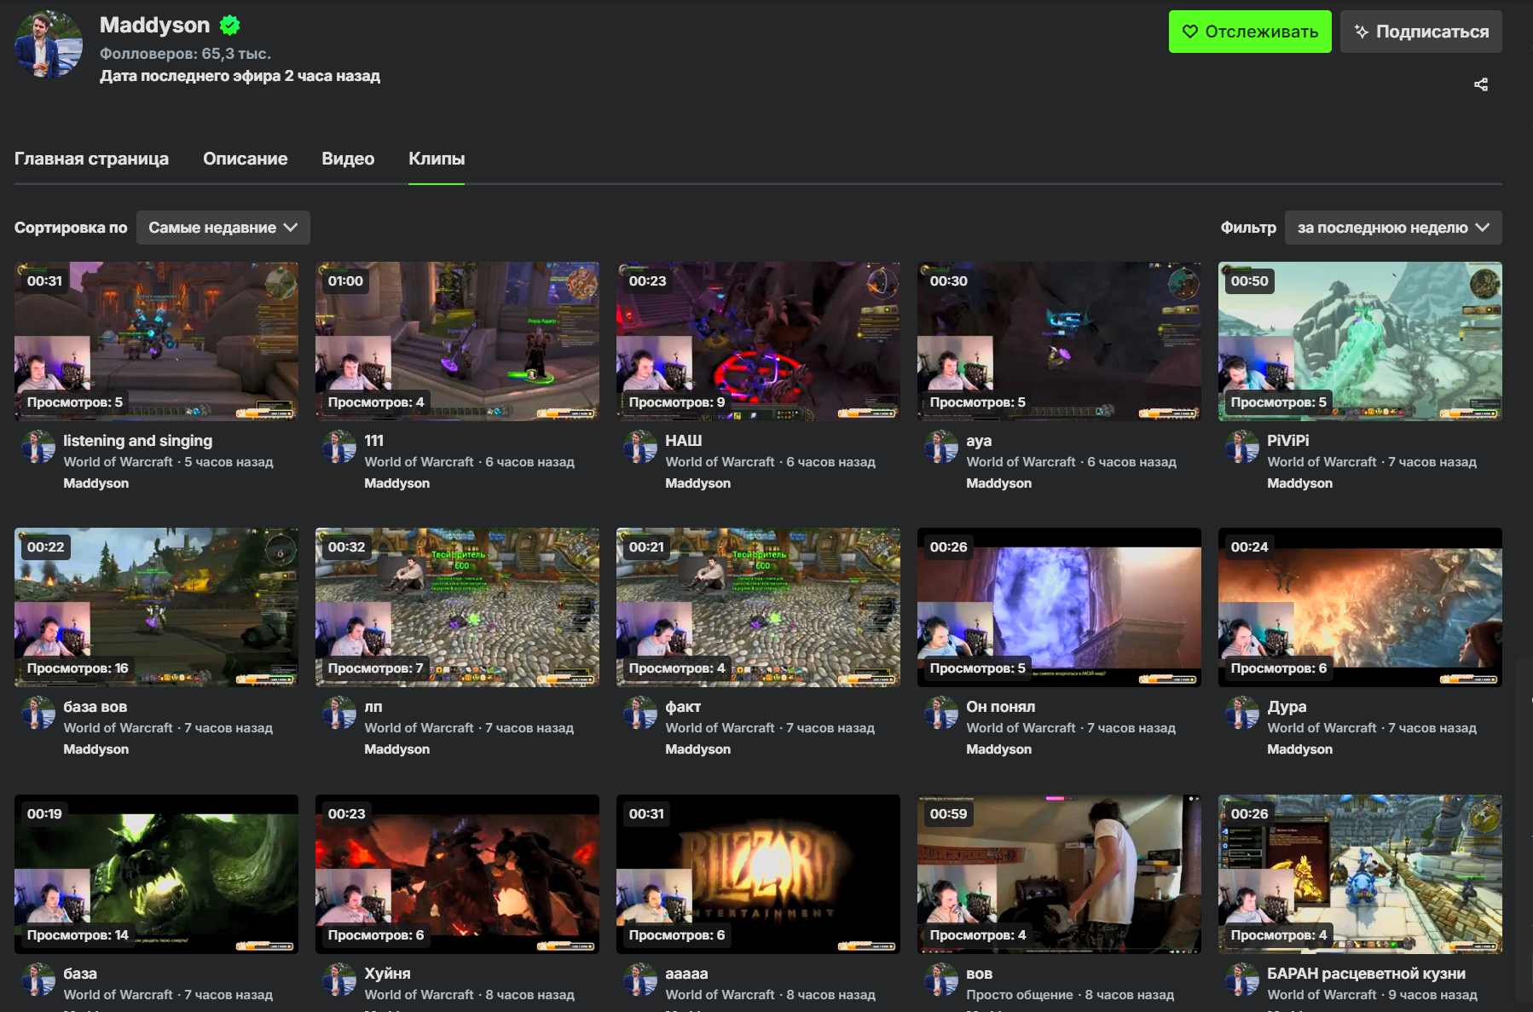
Task: Play the 00:21 'факт' clip thumbnail
Action: click(x=758, y=607)
